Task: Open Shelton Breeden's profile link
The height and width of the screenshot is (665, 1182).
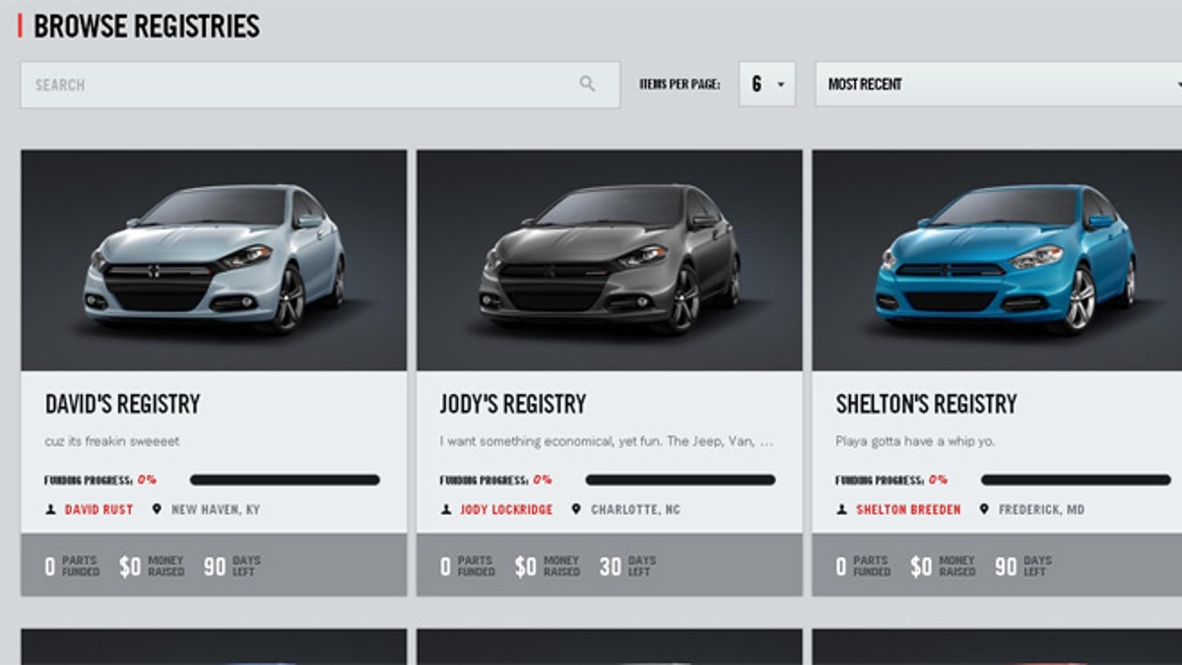Action: 908,510
